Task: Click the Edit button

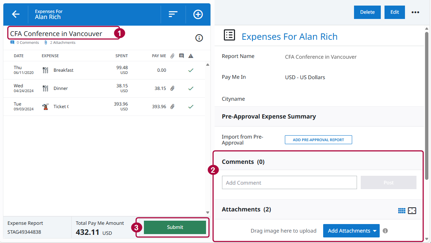Action: (x=395, y=12)
